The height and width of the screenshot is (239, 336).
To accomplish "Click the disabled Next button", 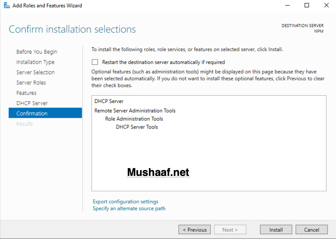I will 230,229.
